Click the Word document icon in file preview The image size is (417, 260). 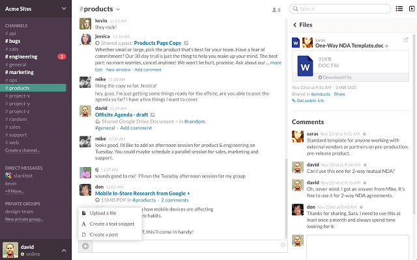tap(304, 65)
